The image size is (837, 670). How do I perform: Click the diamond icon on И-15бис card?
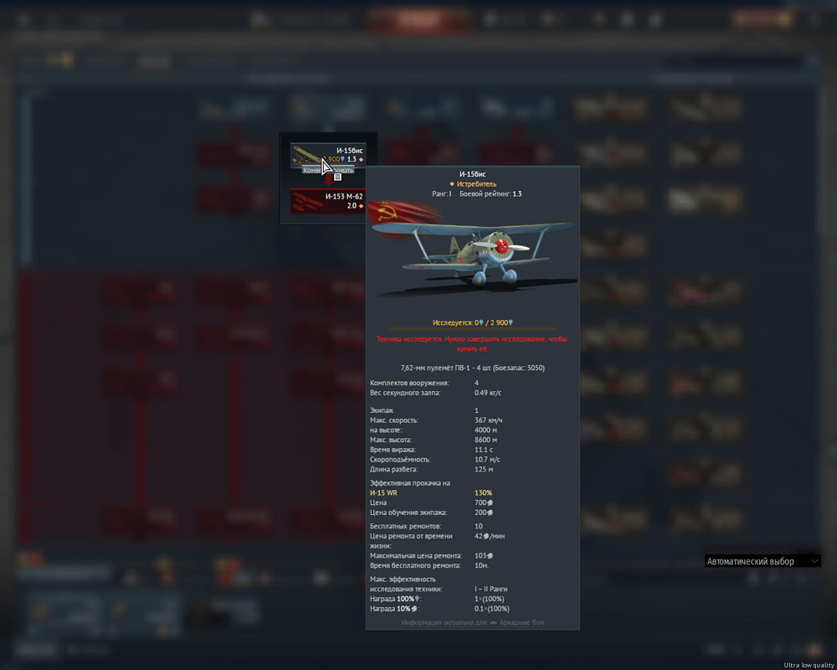click(362, 159)
